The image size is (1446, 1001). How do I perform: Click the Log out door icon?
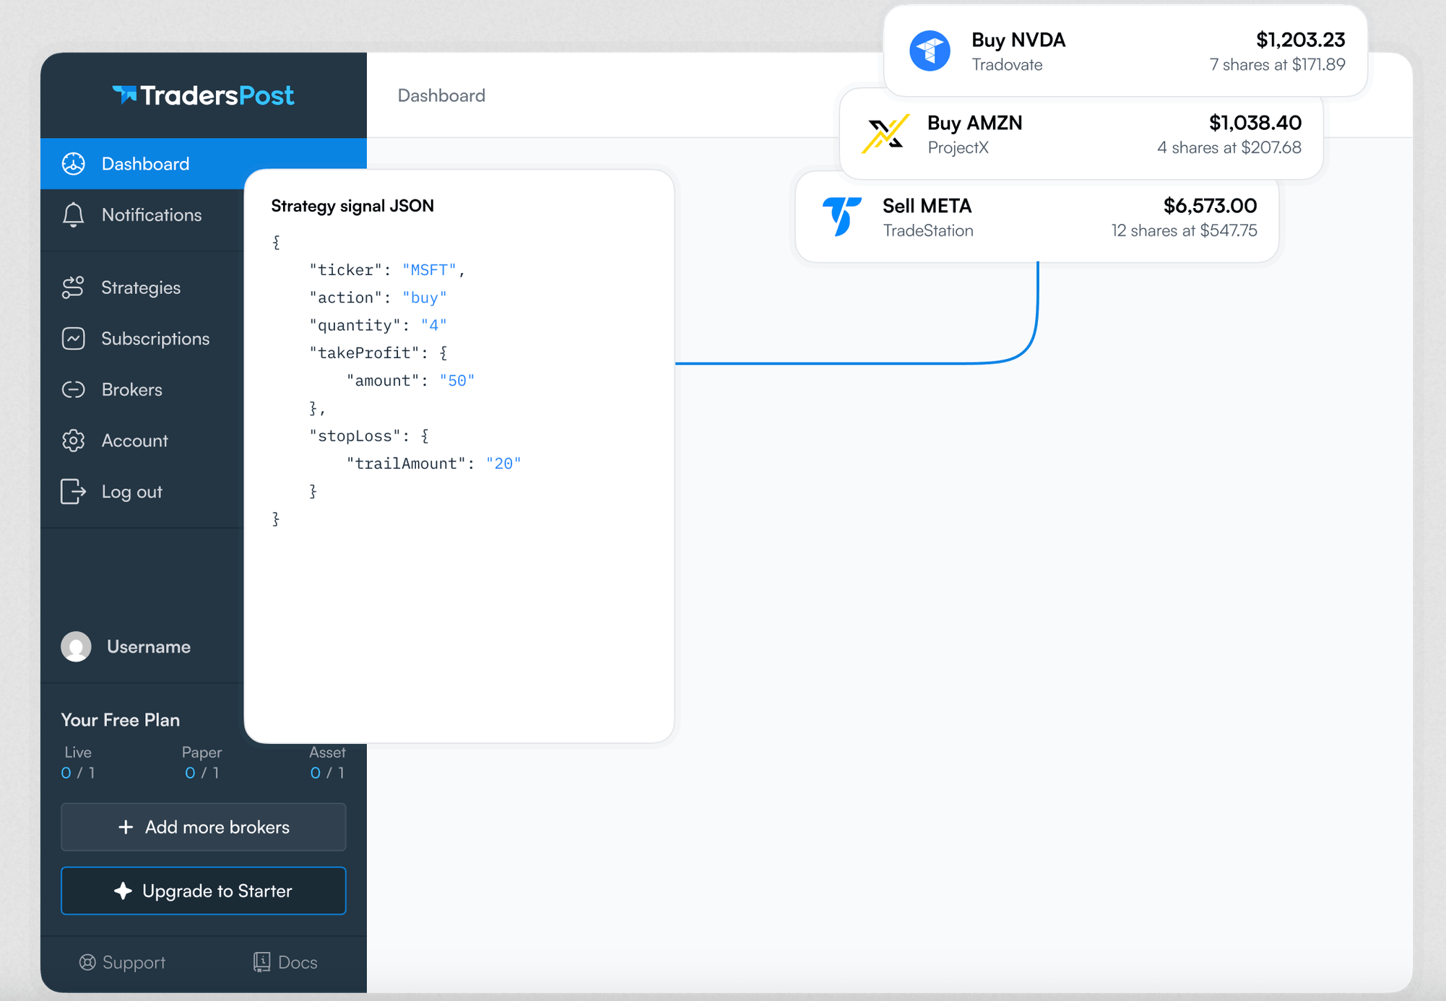pos(74,492)
